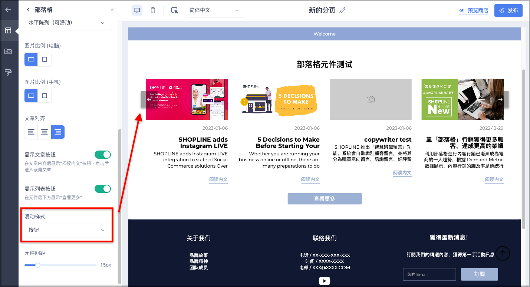Select rectangular image ratio for mobile
530x287 pixels.
coord(31,96)
